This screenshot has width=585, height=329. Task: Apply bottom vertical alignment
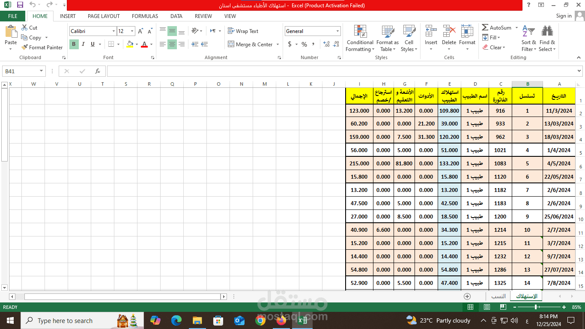tap(182, 31)
